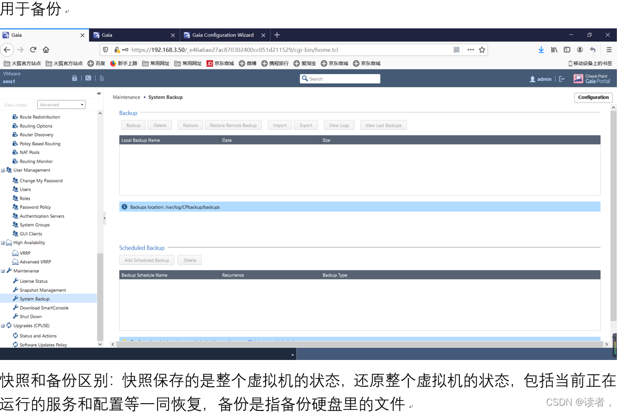Click the Configuration button
Viewport: 619px width, 412px height.
pos(593,97)
